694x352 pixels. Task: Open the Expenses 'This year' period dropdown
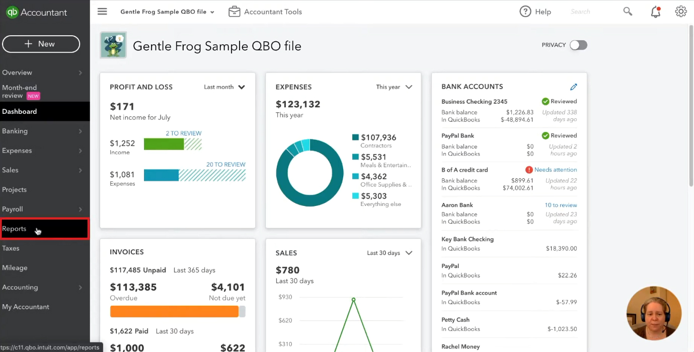pos(394,87)
